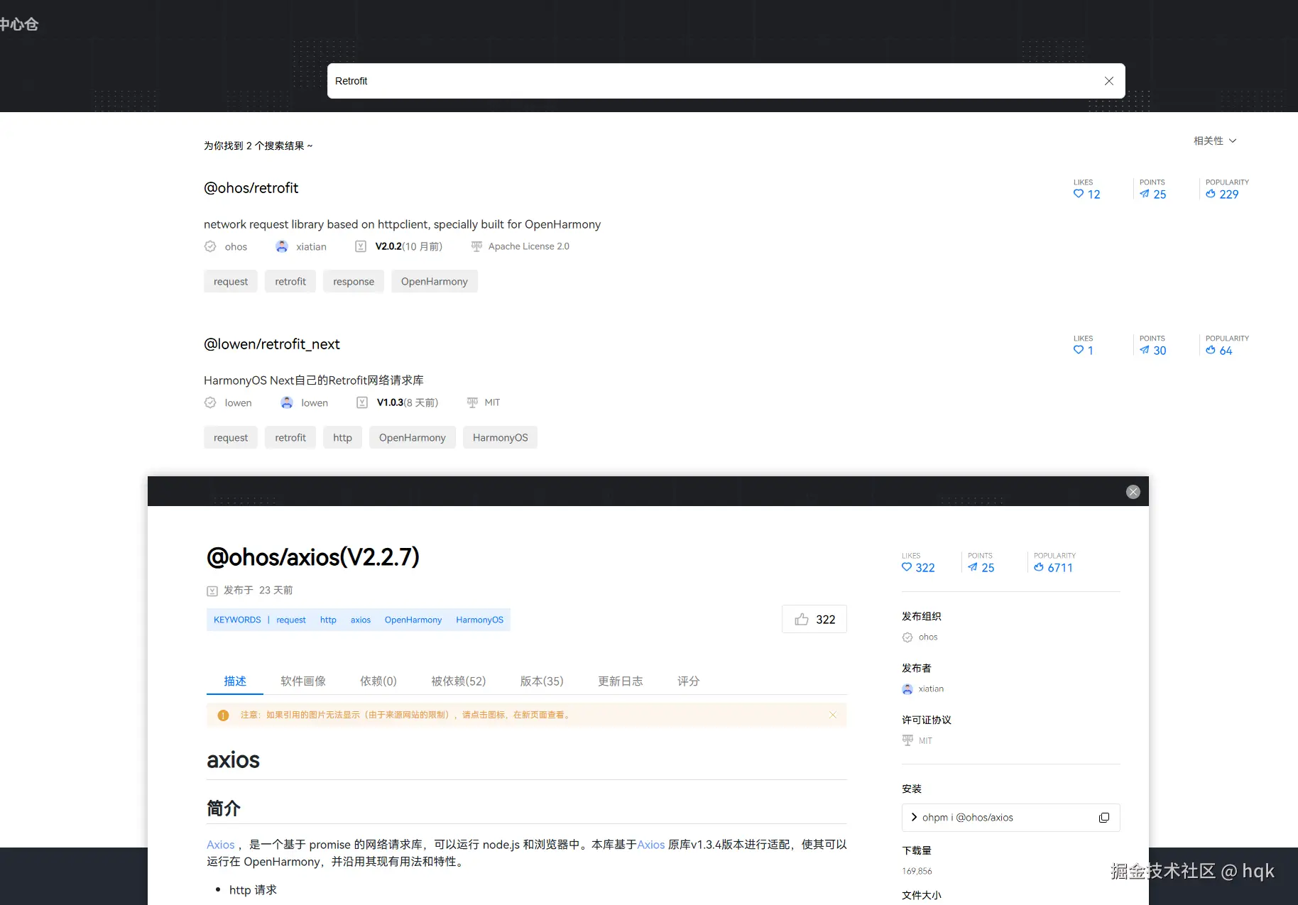Click the request tag under @ohos/retrofit
The width and height of the screenshot is (1298, 905).
231,282
